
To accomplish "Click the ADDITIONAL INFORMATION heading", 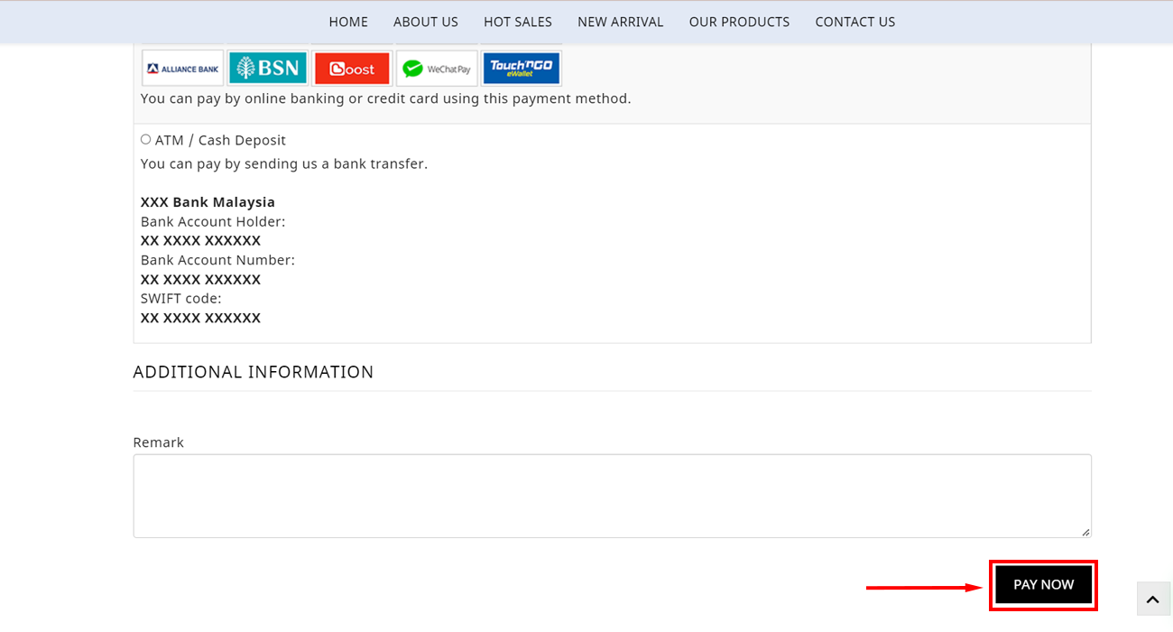I will click(254, 372).
